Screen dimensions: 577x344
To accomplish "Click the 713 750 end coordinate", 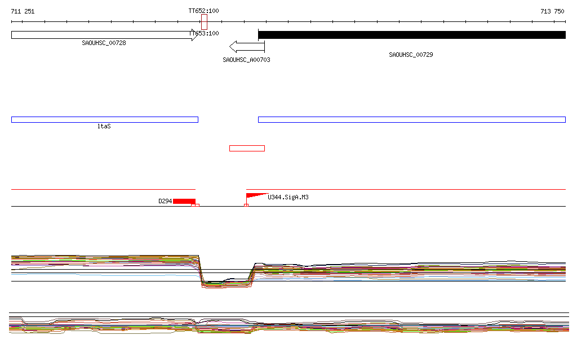I will [x=552, y=11].
